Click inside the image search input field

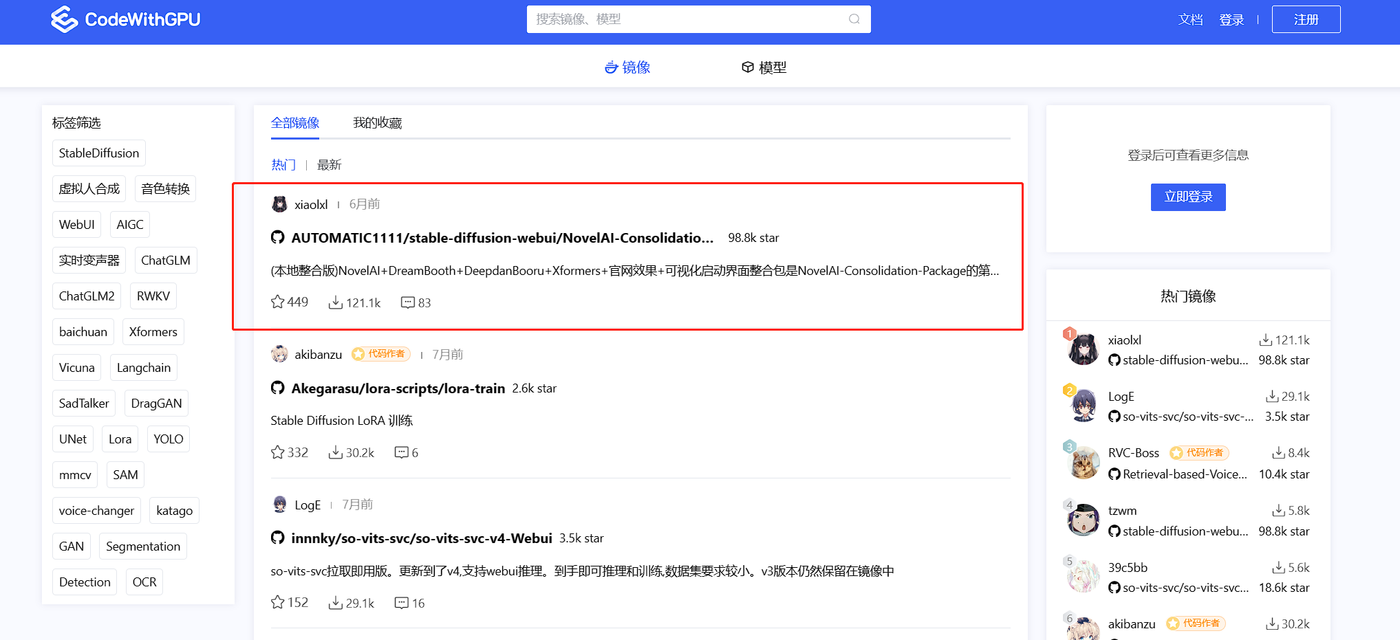pos(688,19)
